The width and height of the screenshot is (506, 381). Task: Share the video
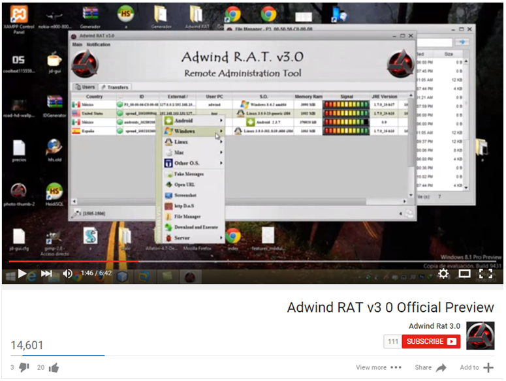pos(430,367)
